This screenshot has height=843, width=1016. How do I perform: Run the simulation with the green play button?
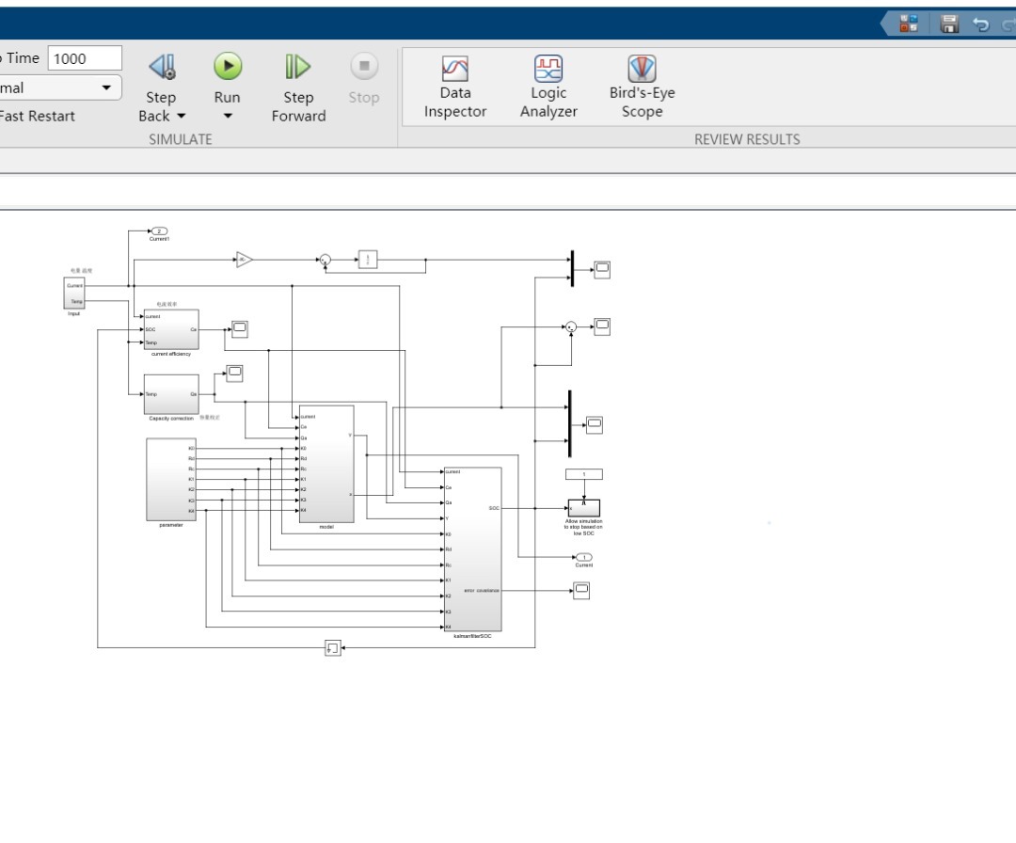[x=228, y=66]
